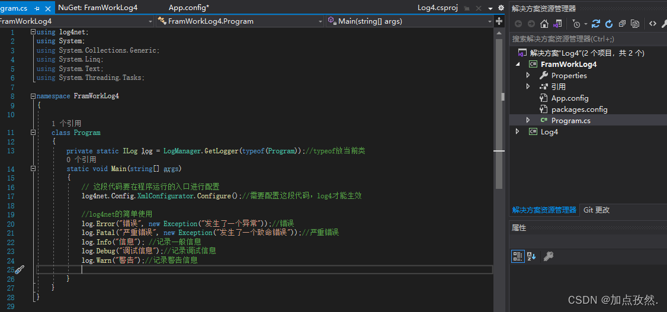Screen dimensions: 667x312
Task: Expand the Log4 project node
Action: tap(518, 132)
